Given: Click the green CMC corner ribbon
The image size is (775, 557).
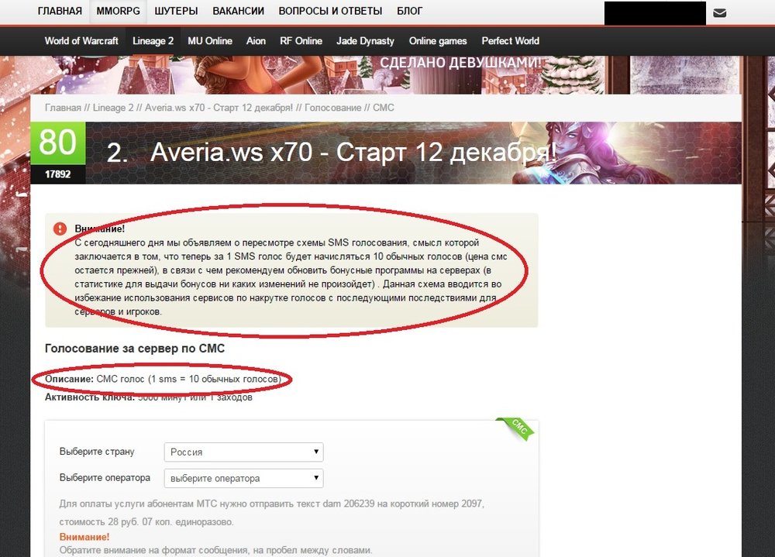Looking at the screenshot, I should click(x=518, y=428).
